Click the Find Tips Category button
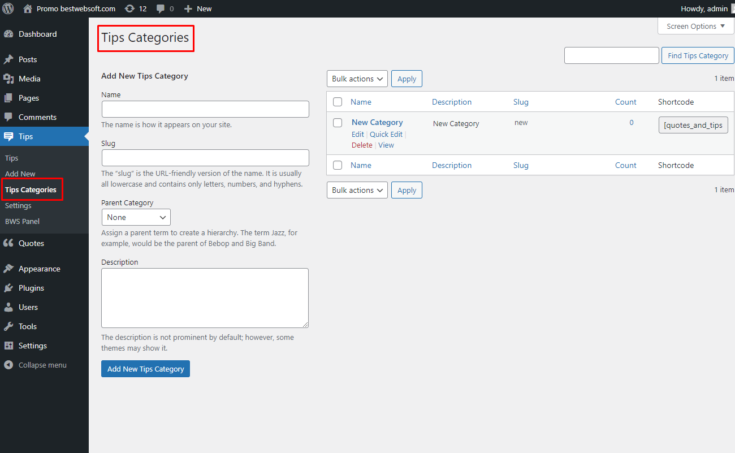This screenshot has height=453, width=735. (698, 55)
